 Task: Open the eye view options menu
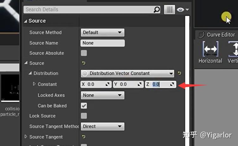click(183, 10)
